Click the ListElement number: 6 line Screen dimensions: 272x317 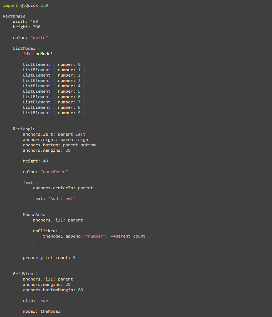[54, 97]
